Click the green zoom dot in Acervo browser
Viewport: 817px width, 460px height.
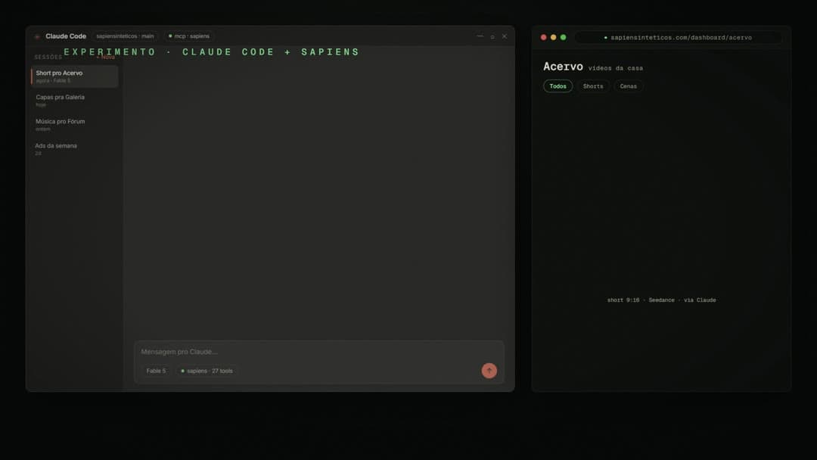click(564, 38)
